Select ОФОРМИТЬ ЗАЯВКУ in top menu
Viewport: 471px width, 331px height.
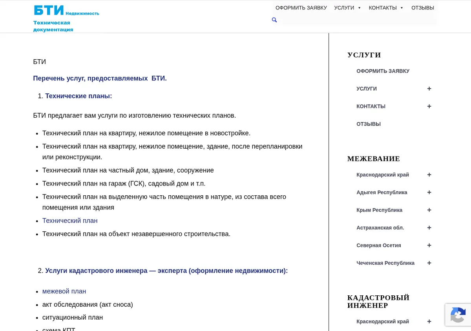pos(301,8)
